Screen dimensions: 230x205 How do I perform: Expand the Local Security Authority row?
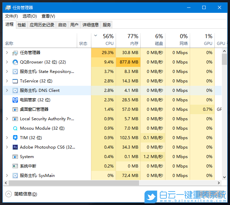pyautogui.click(x=7, y=119)
